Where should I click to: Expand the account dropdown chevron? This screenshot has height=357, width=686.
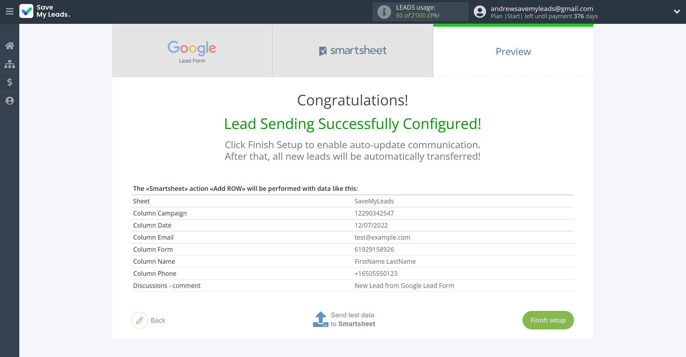click(677, 12)
